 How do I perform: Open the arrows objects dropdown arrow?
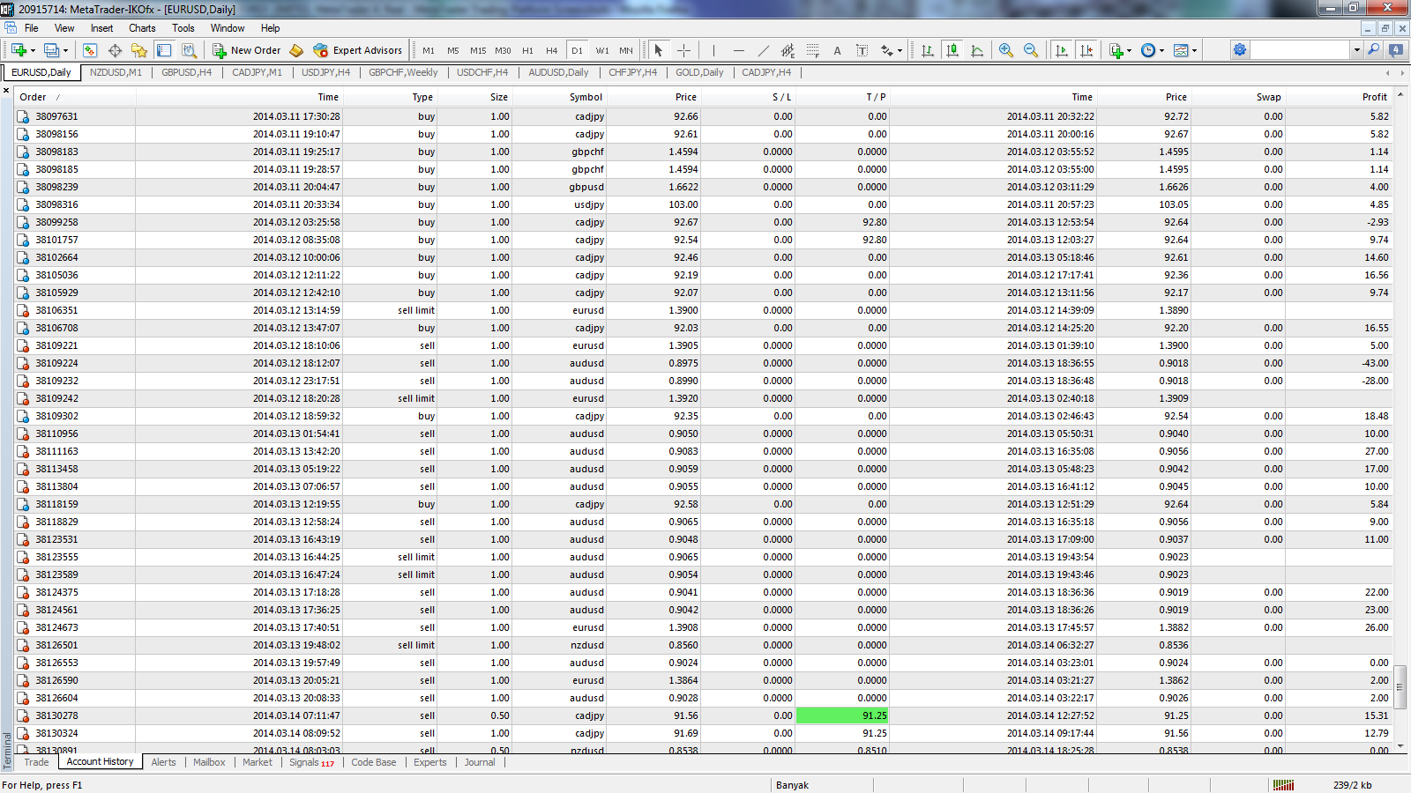tap(900, 50)
